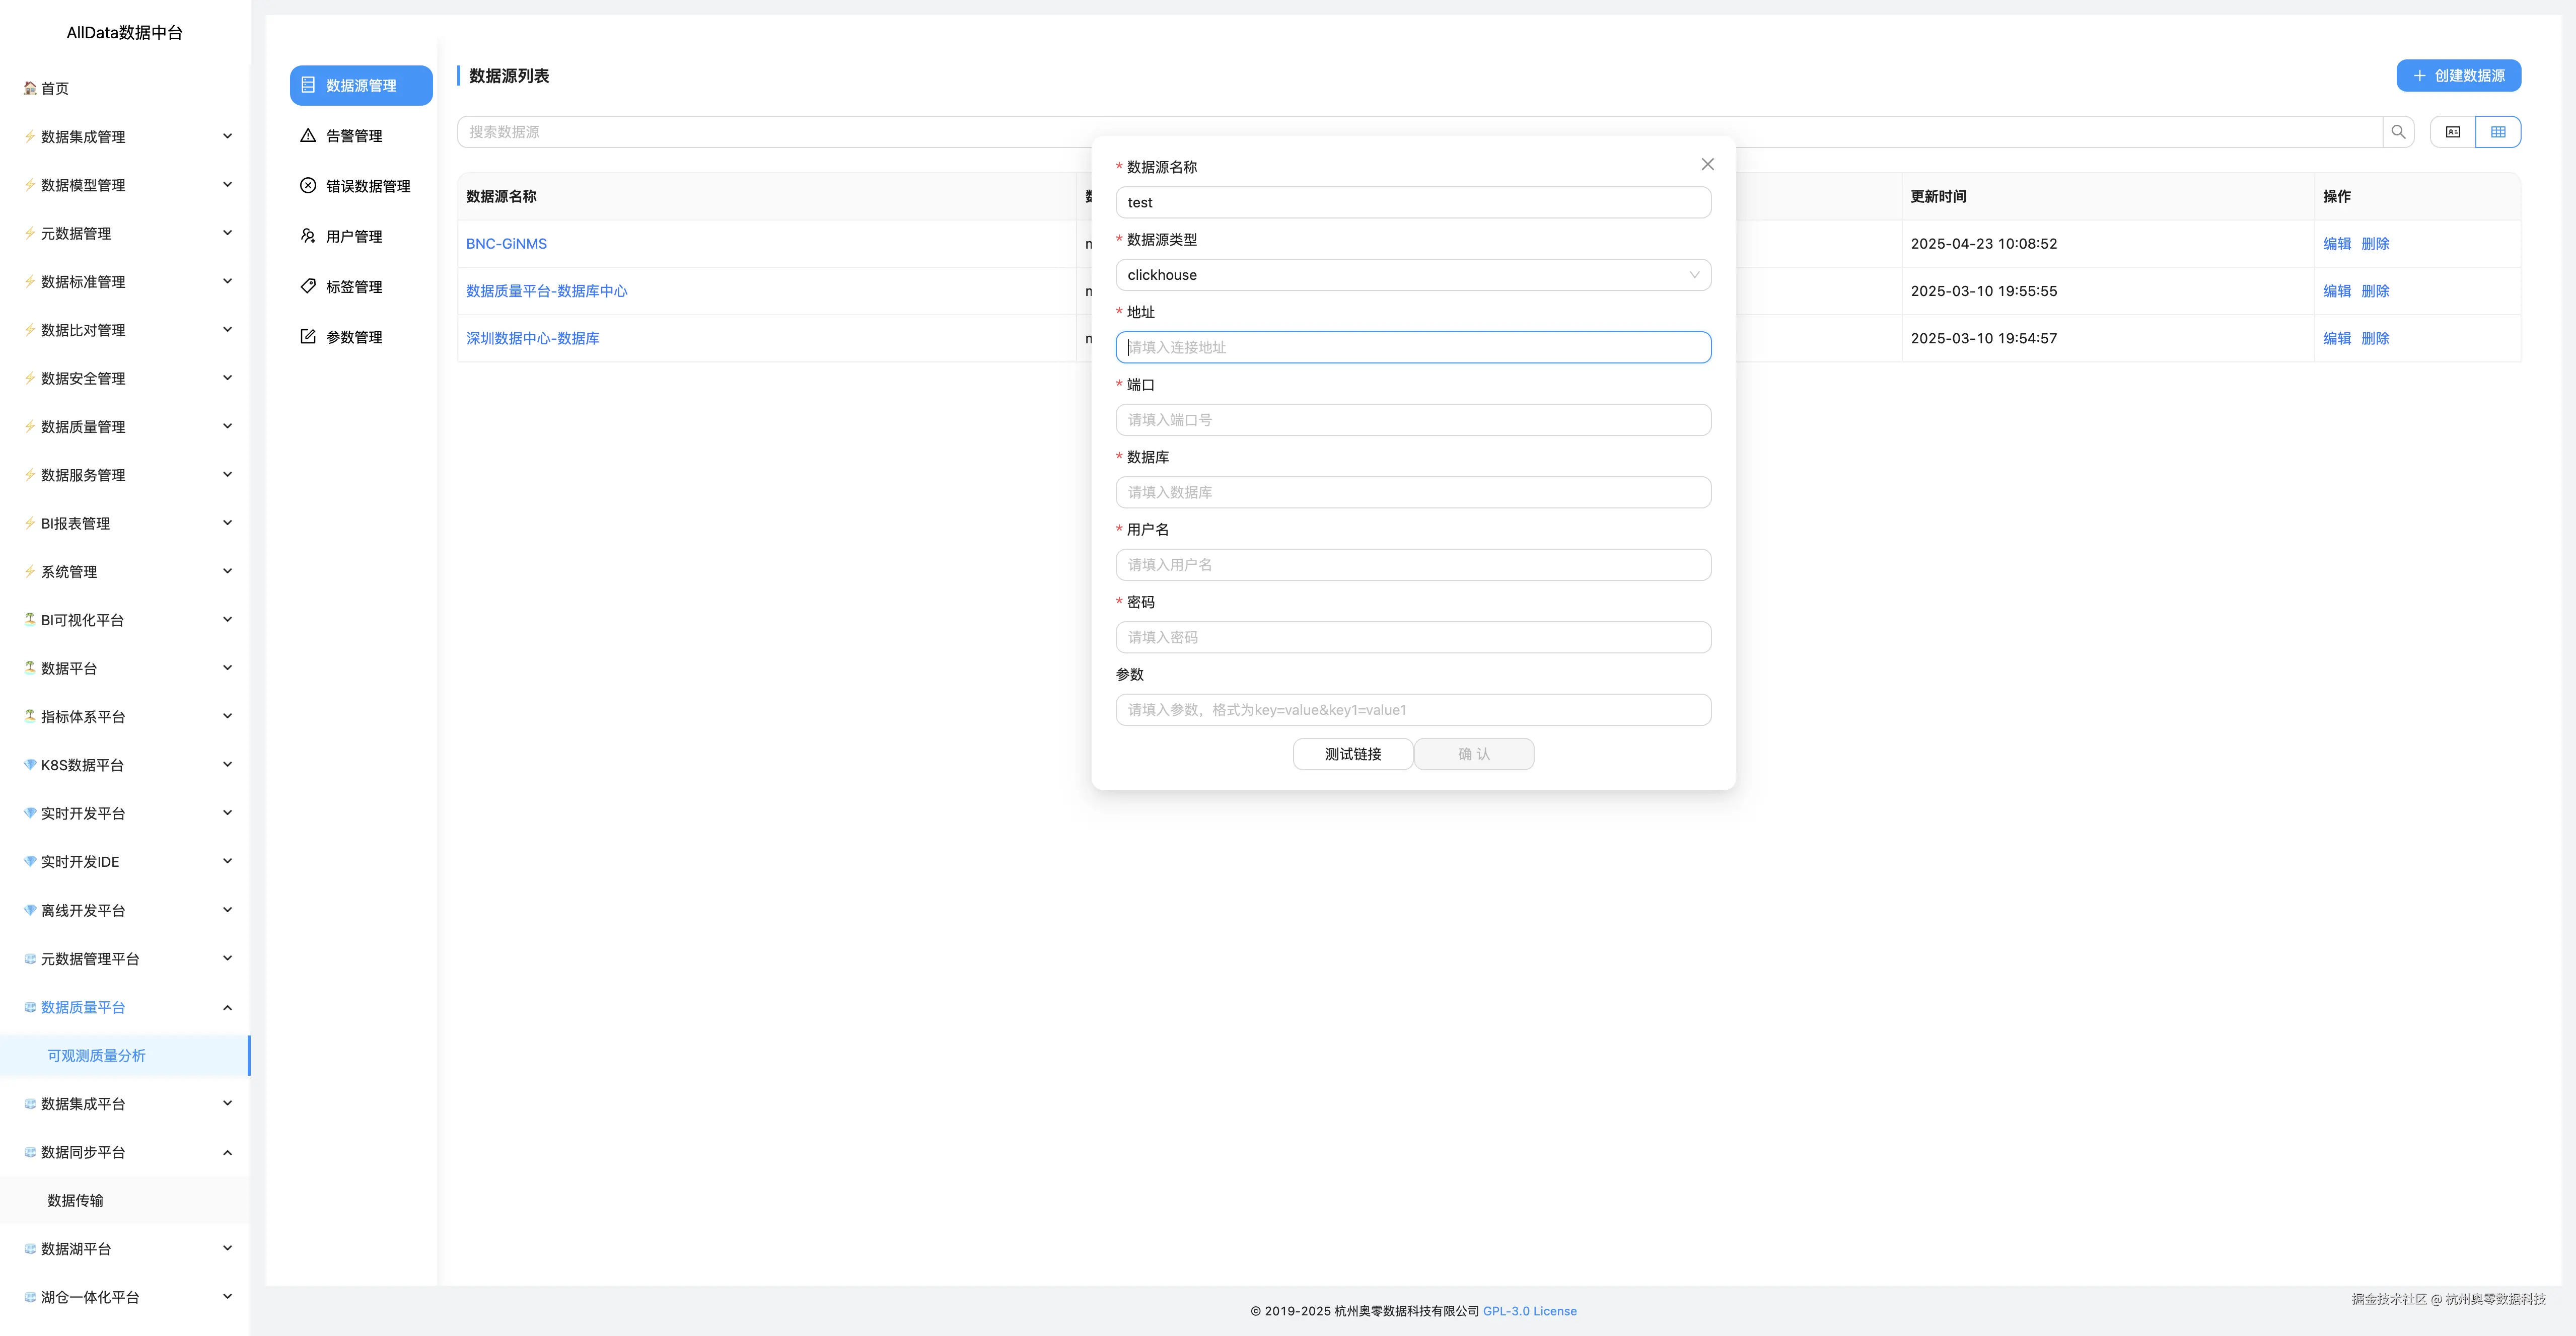Switch to card view icon
Screen dimensions: 2576x1336
point(2452,132)
